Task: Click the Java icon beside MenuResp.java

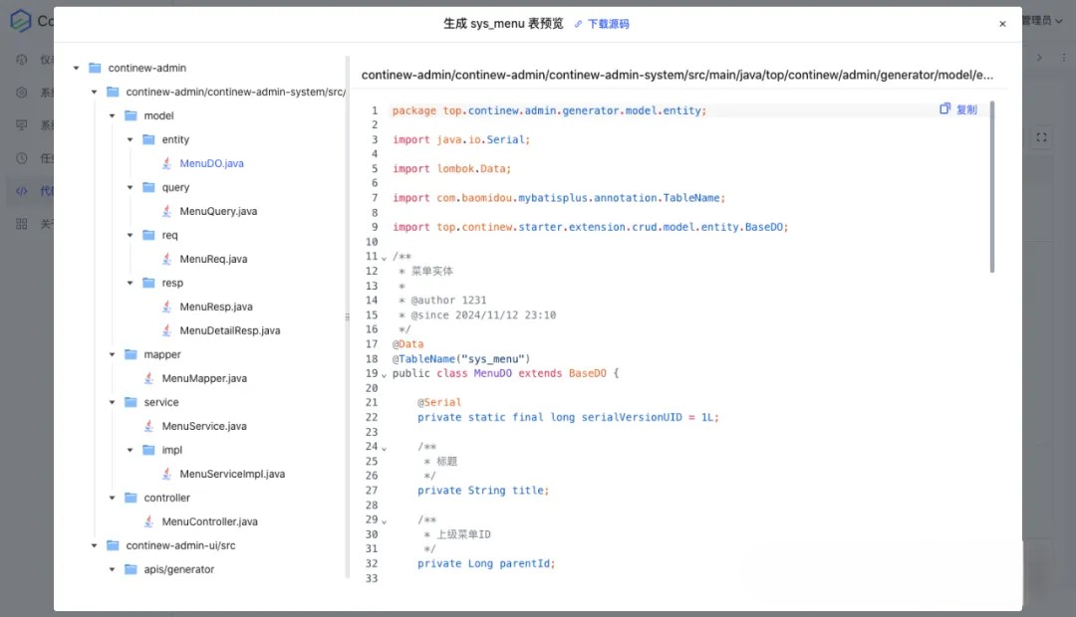Action: (167, 307)
